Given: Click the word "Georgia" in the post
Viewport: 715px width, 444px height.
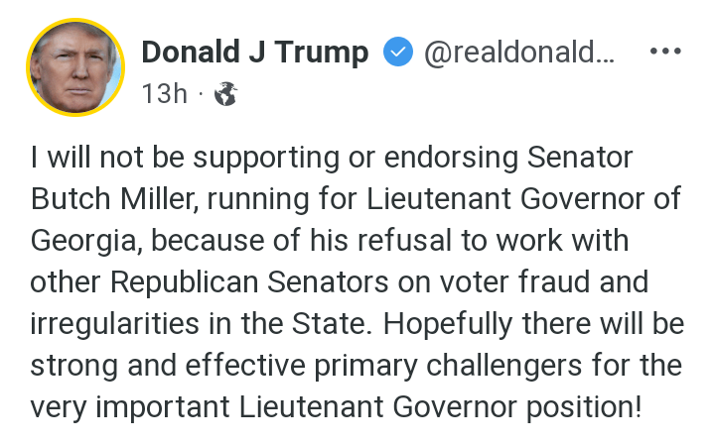Looking at the screenshot, I should point(84,241).
